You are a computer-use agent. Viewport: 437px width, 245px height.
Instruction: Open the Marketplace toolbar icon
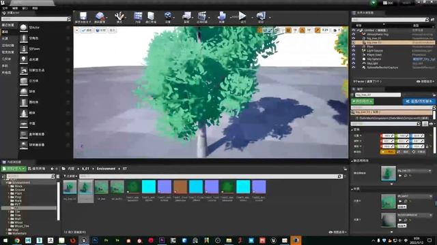tap(151, 16)
